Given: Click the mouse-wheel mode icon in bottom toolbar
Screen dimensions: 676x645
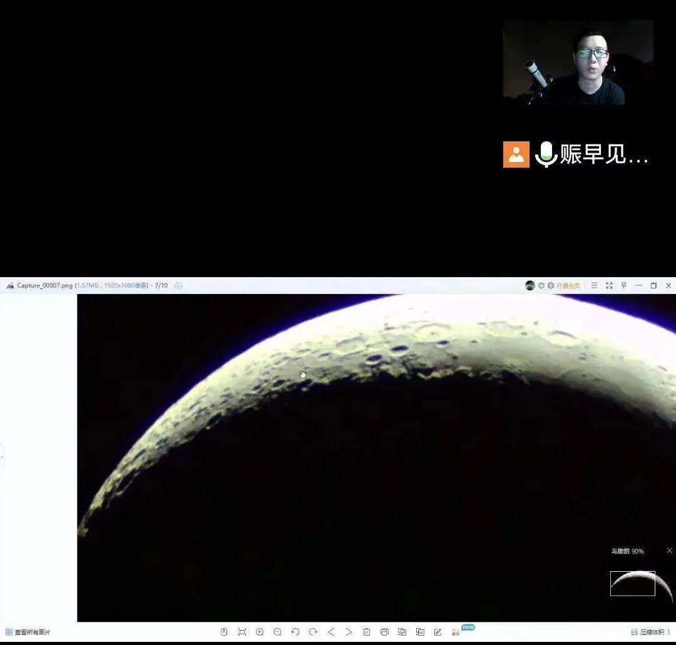Looking at the screenshot, I should (223, 632).
